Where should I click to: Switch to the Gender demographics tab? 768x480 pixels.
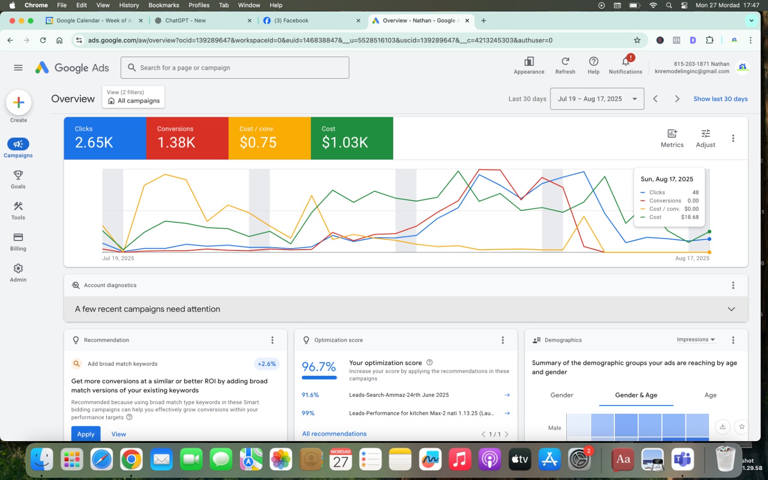point(562,395)
